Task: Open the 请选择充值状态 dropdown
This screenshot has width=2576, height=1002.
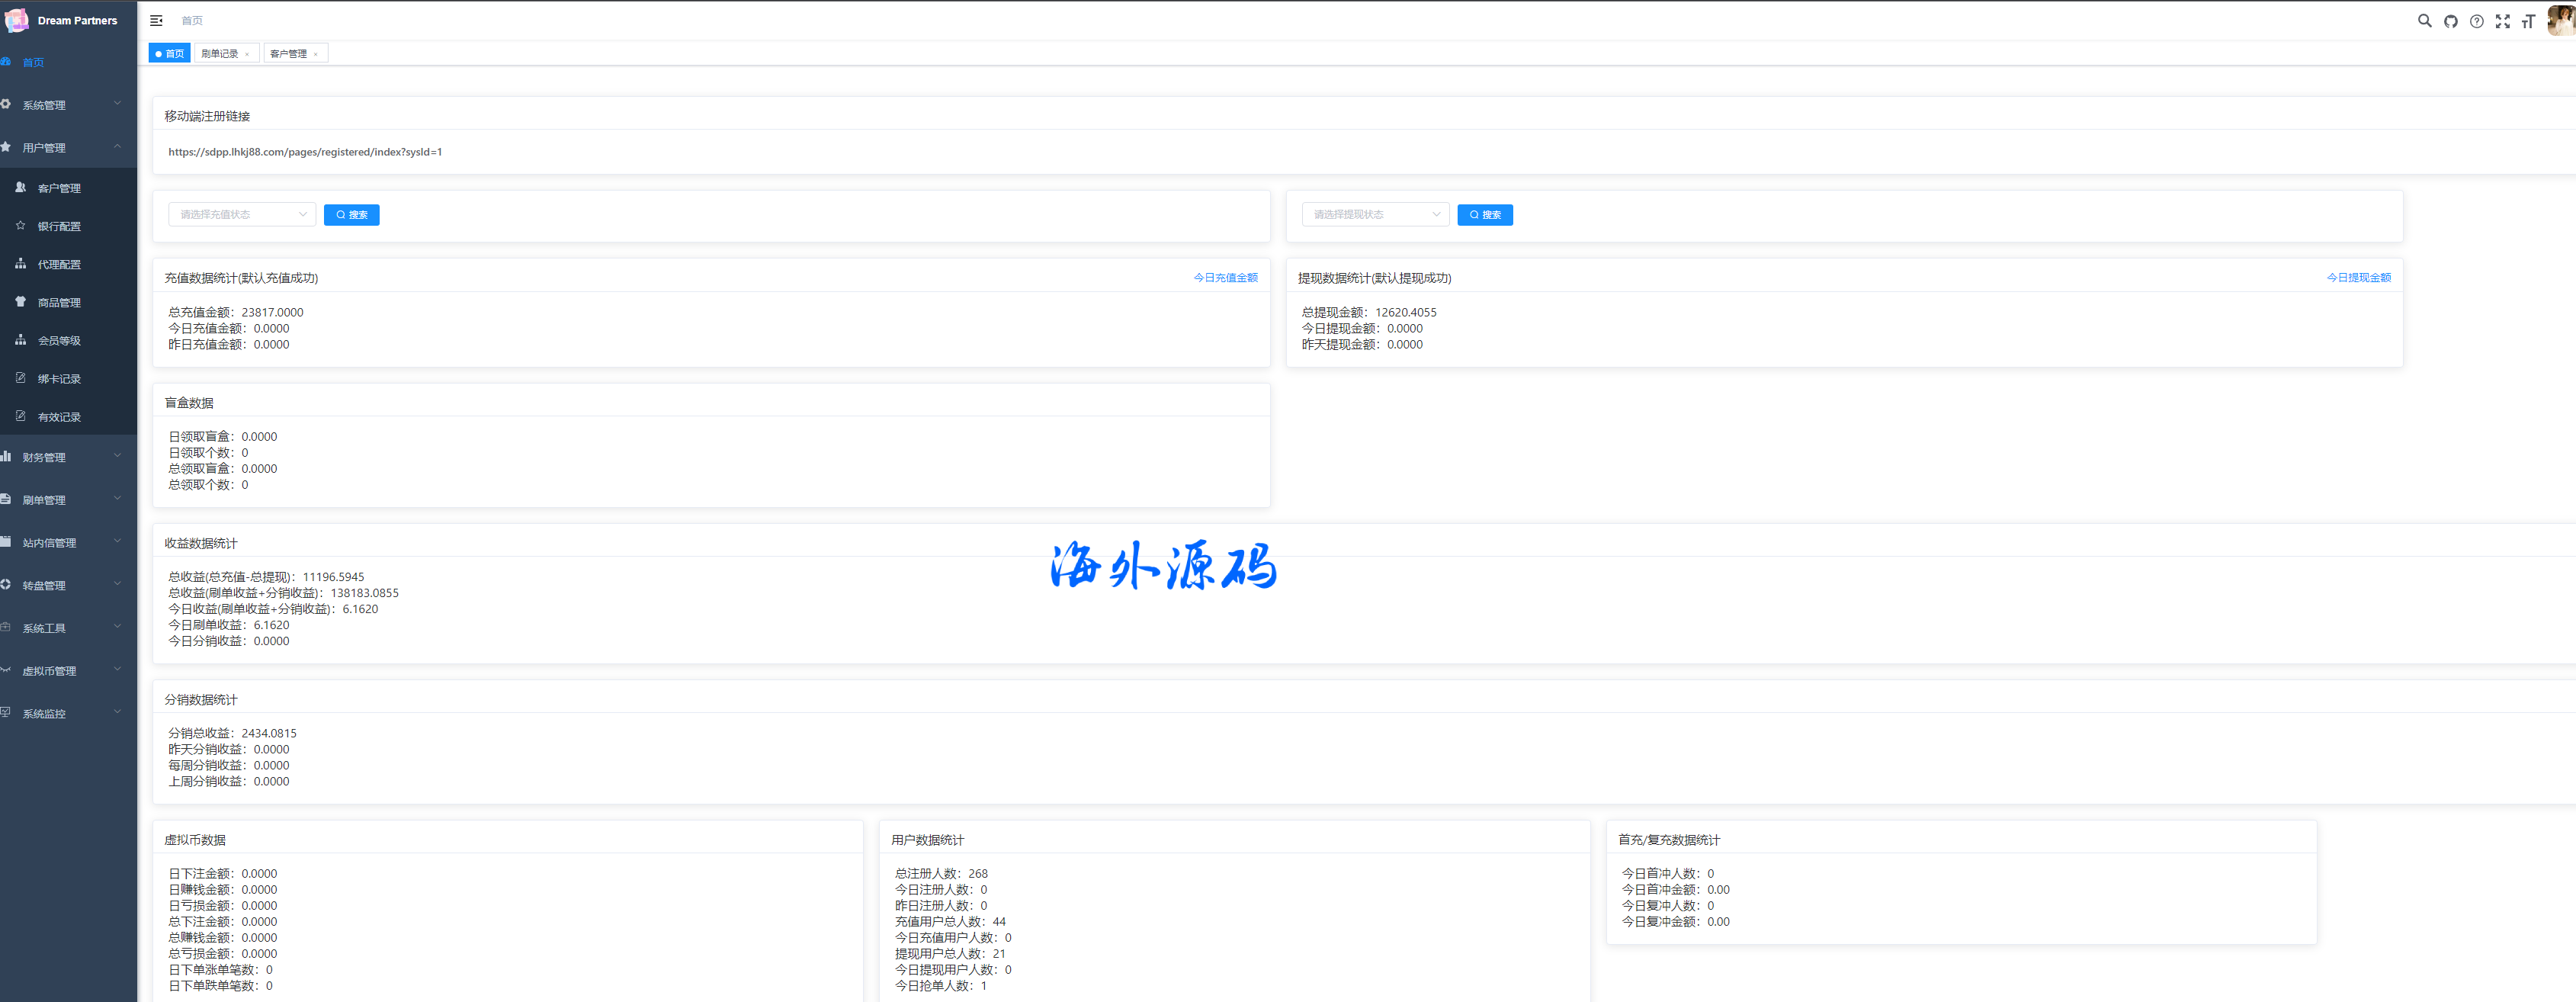Action: (x=242, y=214)
